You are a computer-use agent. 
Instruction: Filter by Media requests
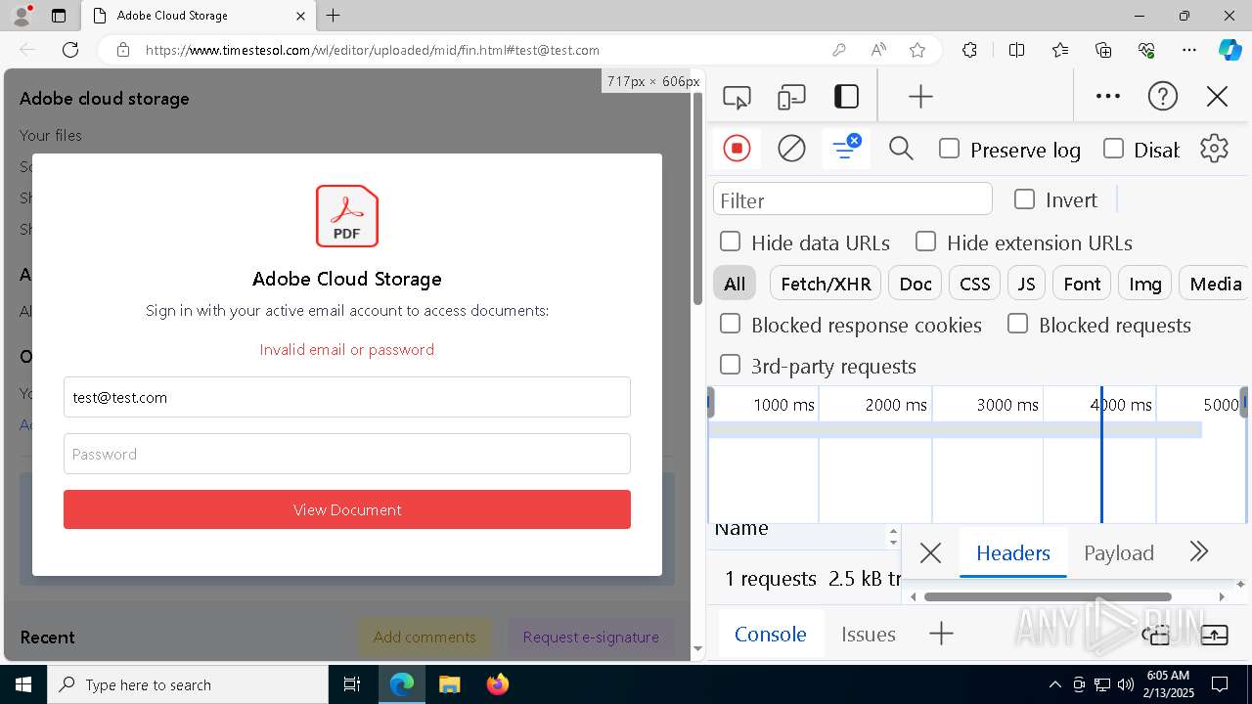(1215, 284)
